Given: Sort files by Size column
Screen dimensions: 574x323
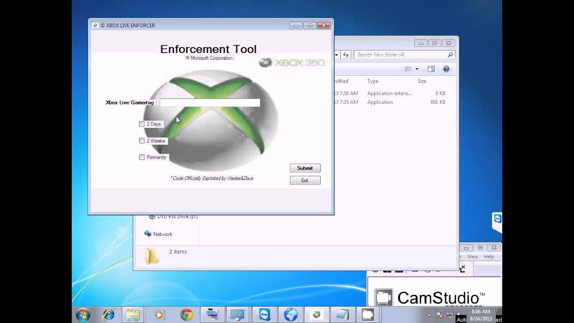Looking at the screenshot, I should (x=422, y=81).
